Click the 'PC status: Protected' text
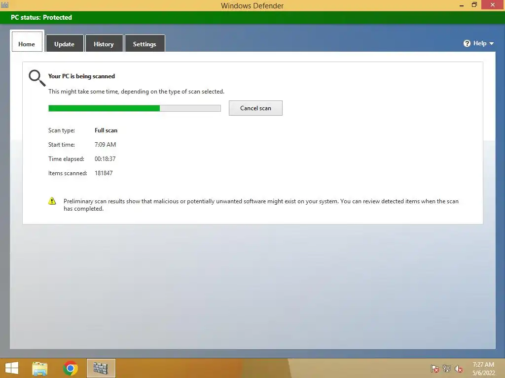 click(41, 17)
